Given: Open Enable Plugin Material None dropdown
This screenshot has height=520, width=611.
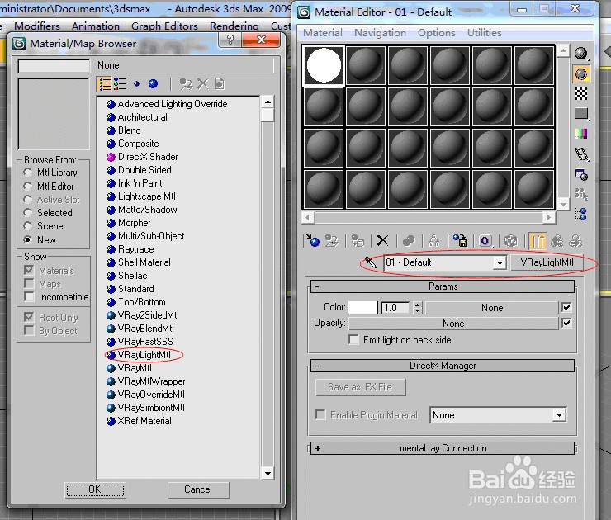Looking at the screenshot, I should pyautogui.click(x=559, y=415).
